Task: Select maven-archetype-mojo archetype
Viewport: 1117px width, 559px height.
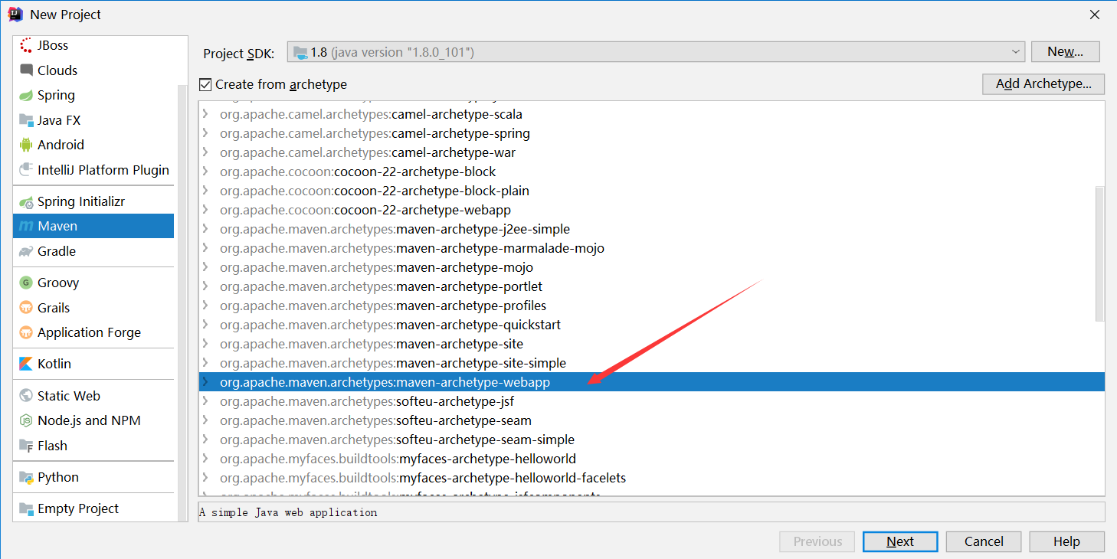Action: click(x=652, y=267)
